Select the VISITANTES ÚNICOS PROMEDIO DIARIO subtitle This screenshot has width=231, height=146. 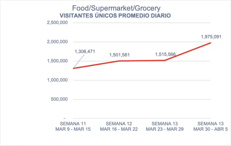[x=115, y=15]
